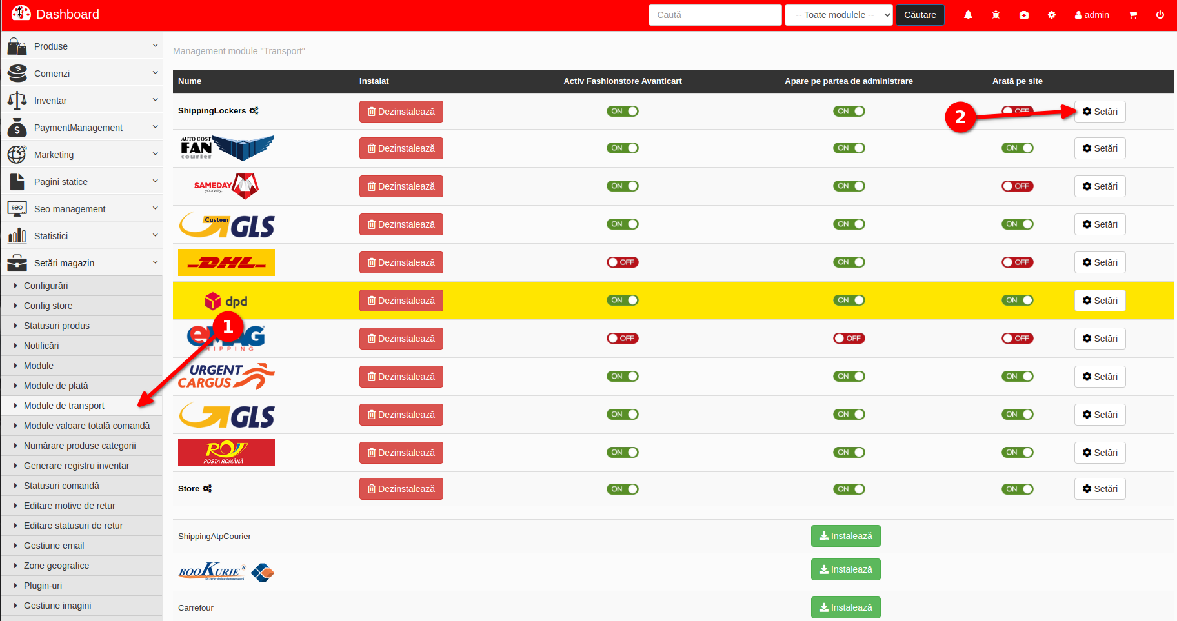Click the Inventar balance scale icon

tap(17, 101)
